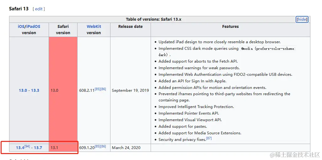Open footnote 85 next to 608.2.11
The height and width of the screenshot is (160, 322).
pos(97,89)
